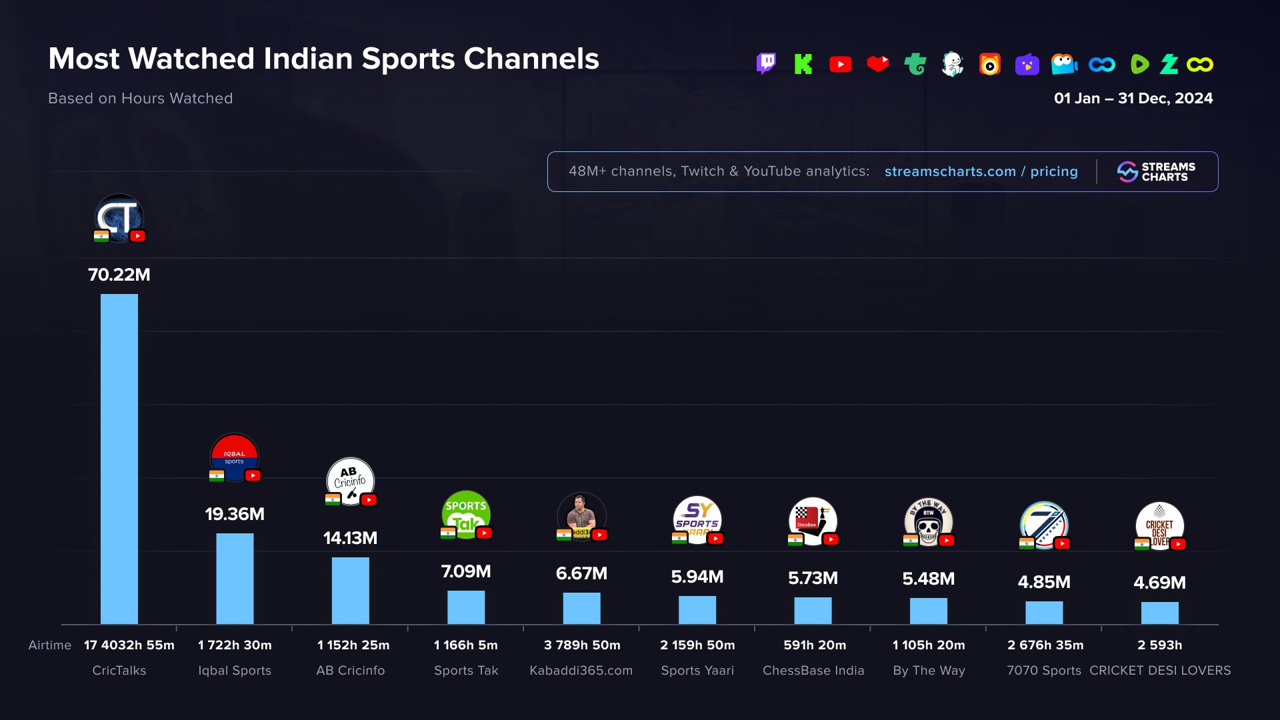Click the orange cat camera platform icon
Image resolution: width=1280 pixels, height=720 pixels.
pos(989,64)
